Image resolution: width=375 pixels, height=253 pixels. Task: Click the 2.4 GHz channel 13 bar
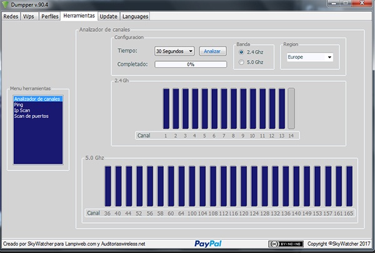tap(282, 109)
